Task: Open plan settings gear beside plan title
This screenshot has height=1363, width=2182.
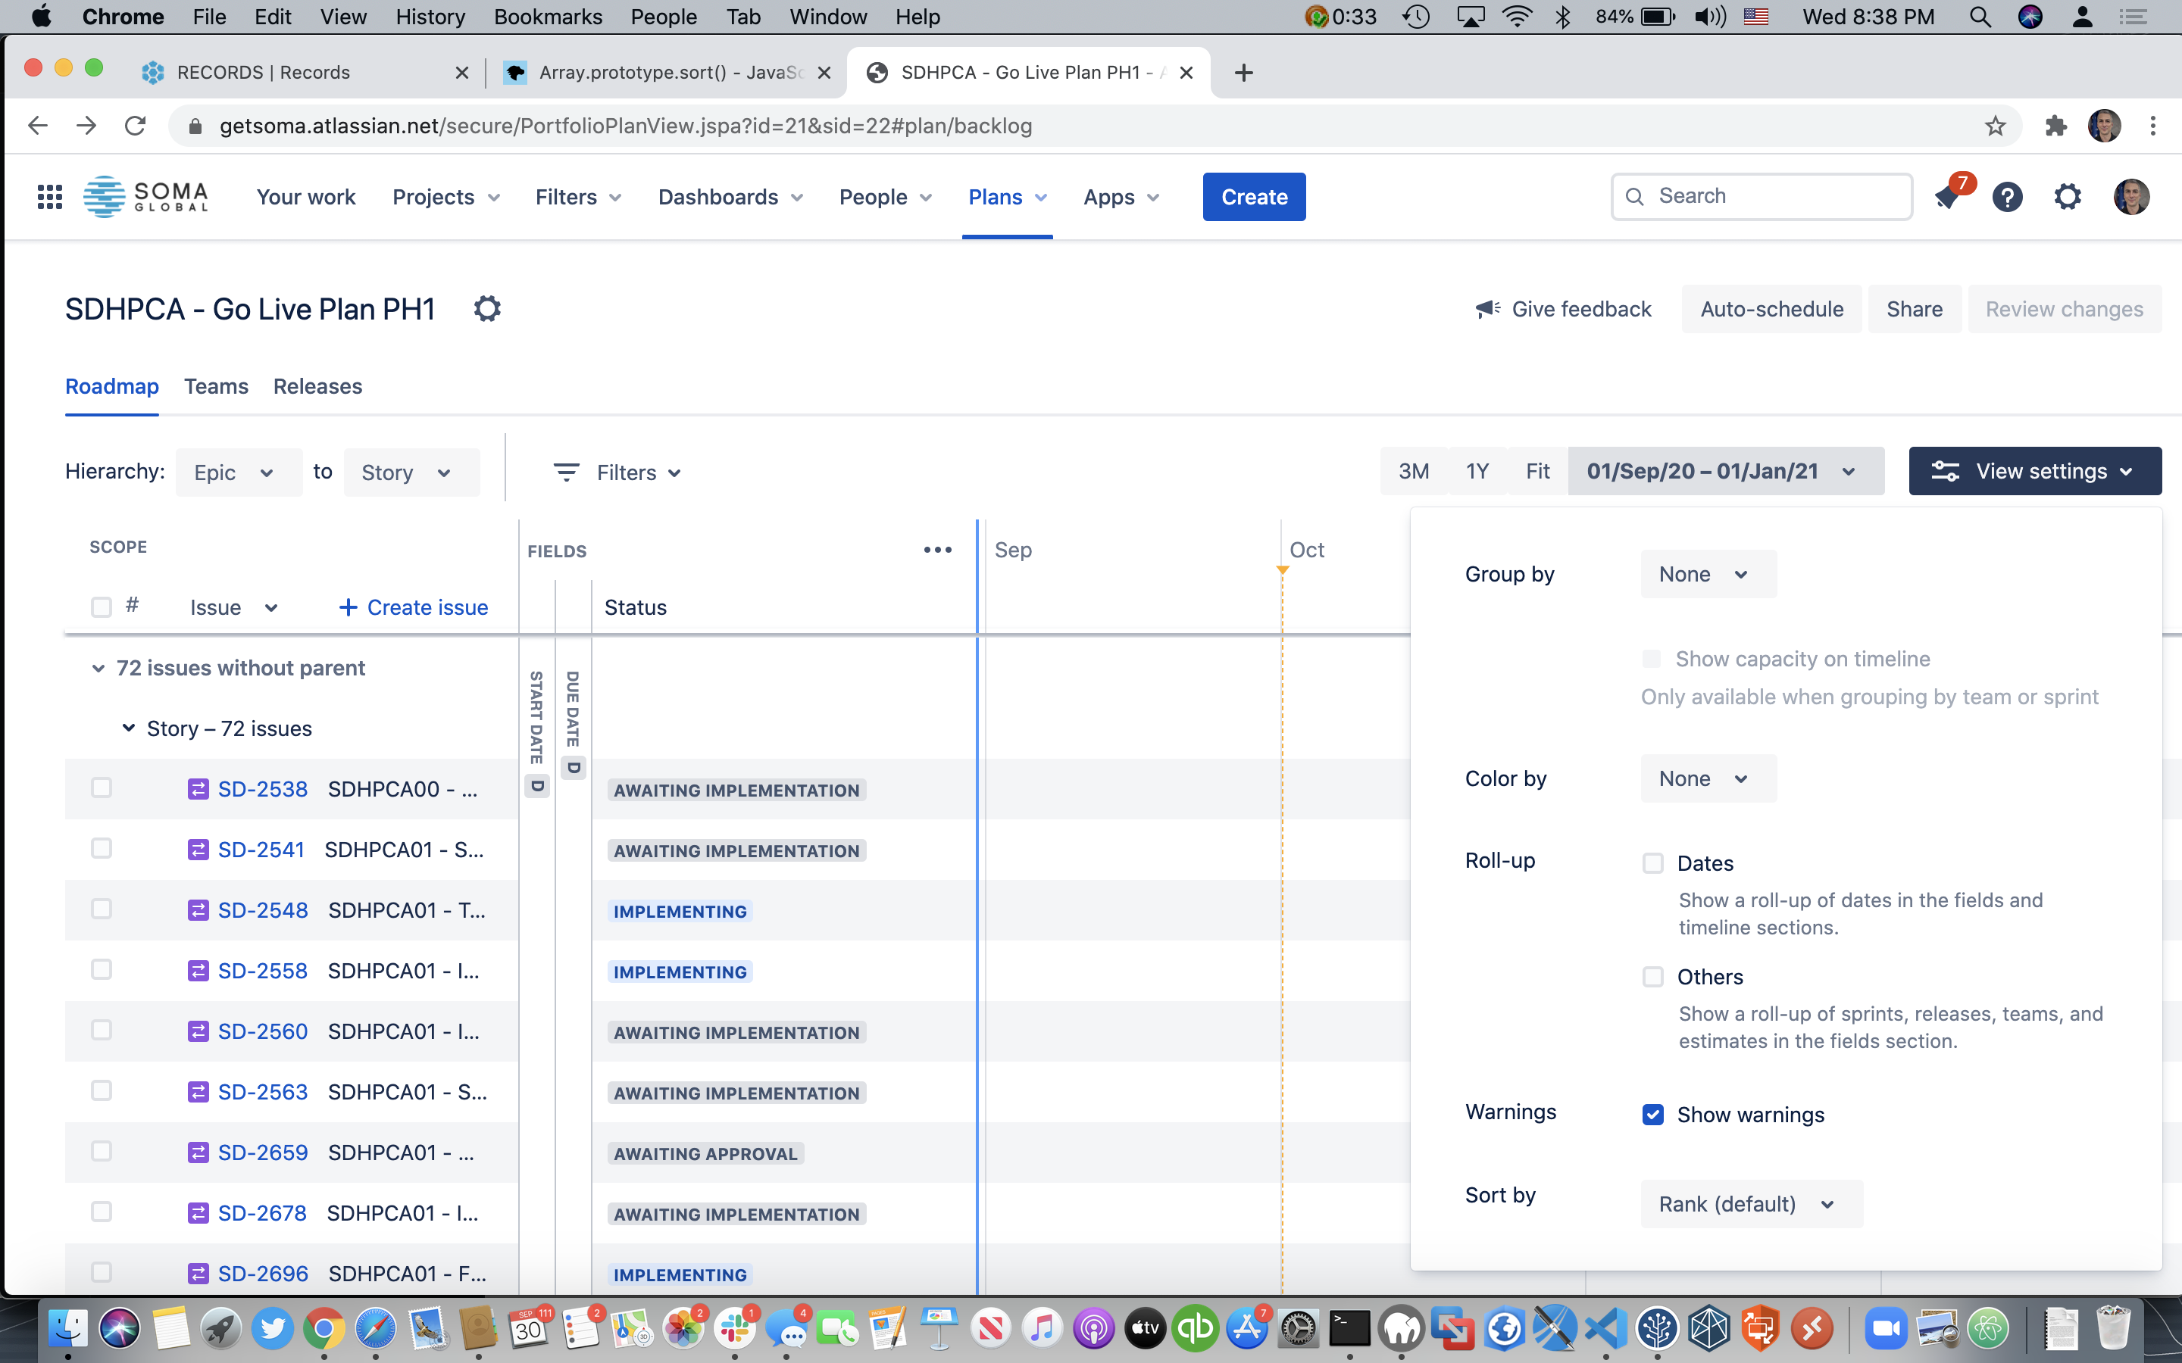Action: (x=487, y=309)
